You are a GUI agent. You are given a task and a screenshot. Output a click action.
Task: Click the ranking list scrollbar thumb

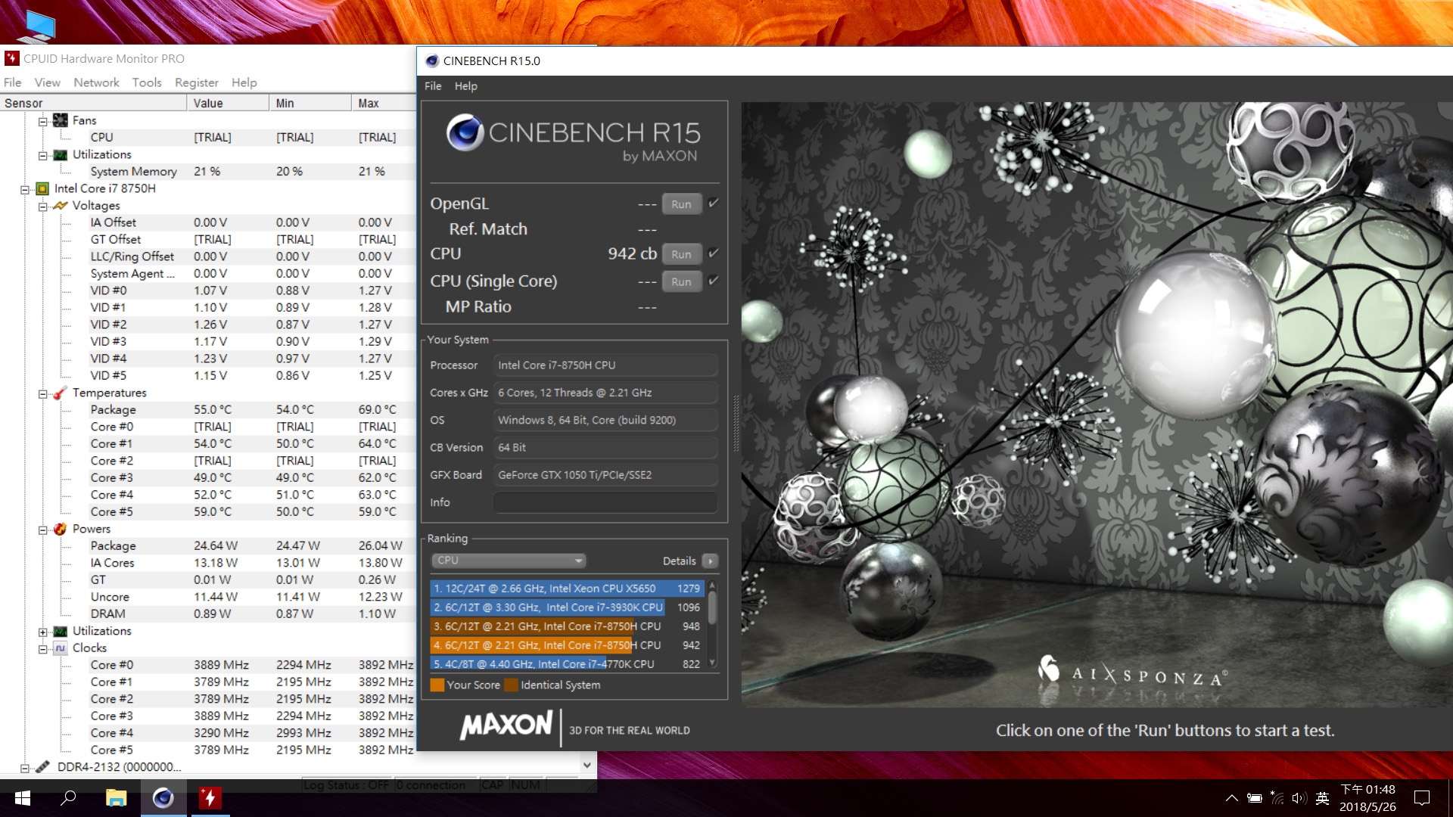712,607
